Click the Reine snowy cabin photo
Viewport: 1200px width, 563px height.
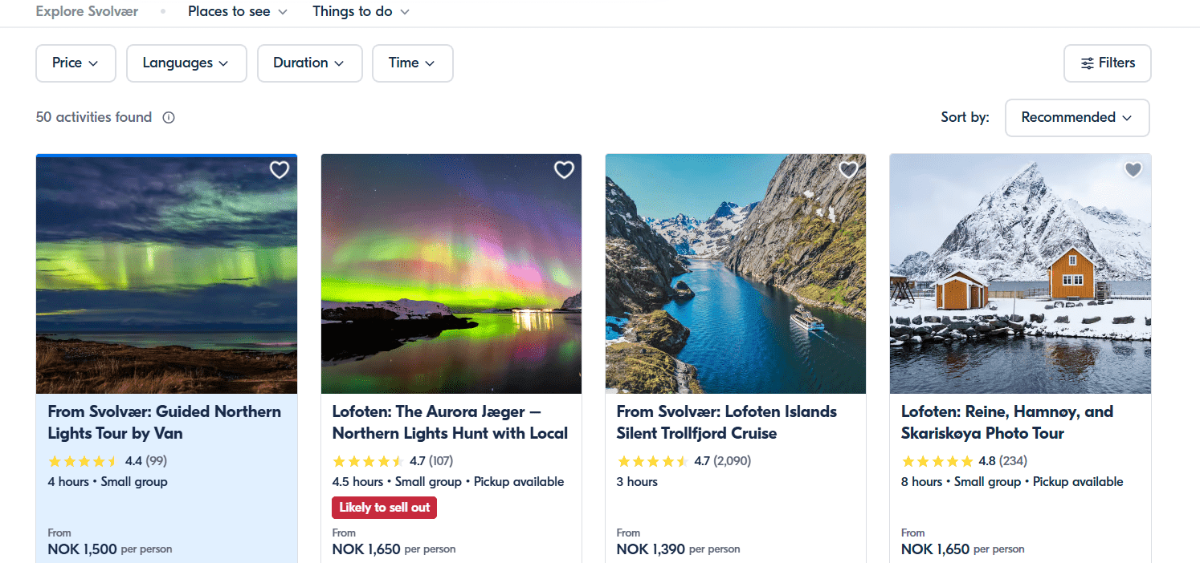(1020, 273)
